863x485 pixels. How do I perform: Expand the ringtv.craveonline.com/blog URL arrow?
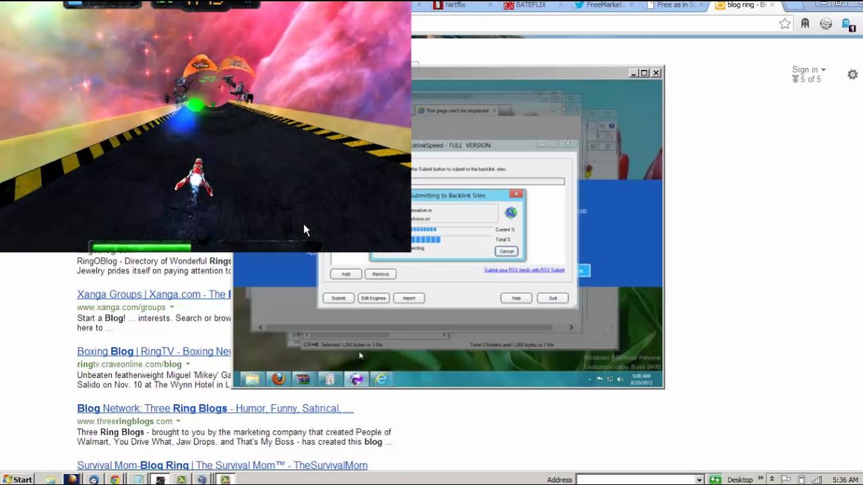(x=187, y=364)
